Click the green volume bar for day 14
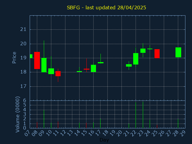Viewport: 192px width, 144px height. tap(79, 125)
